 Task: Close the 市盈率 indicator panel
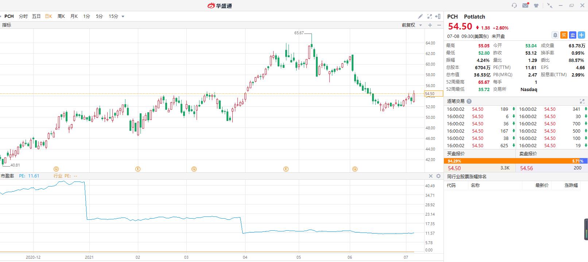[430, 176]
